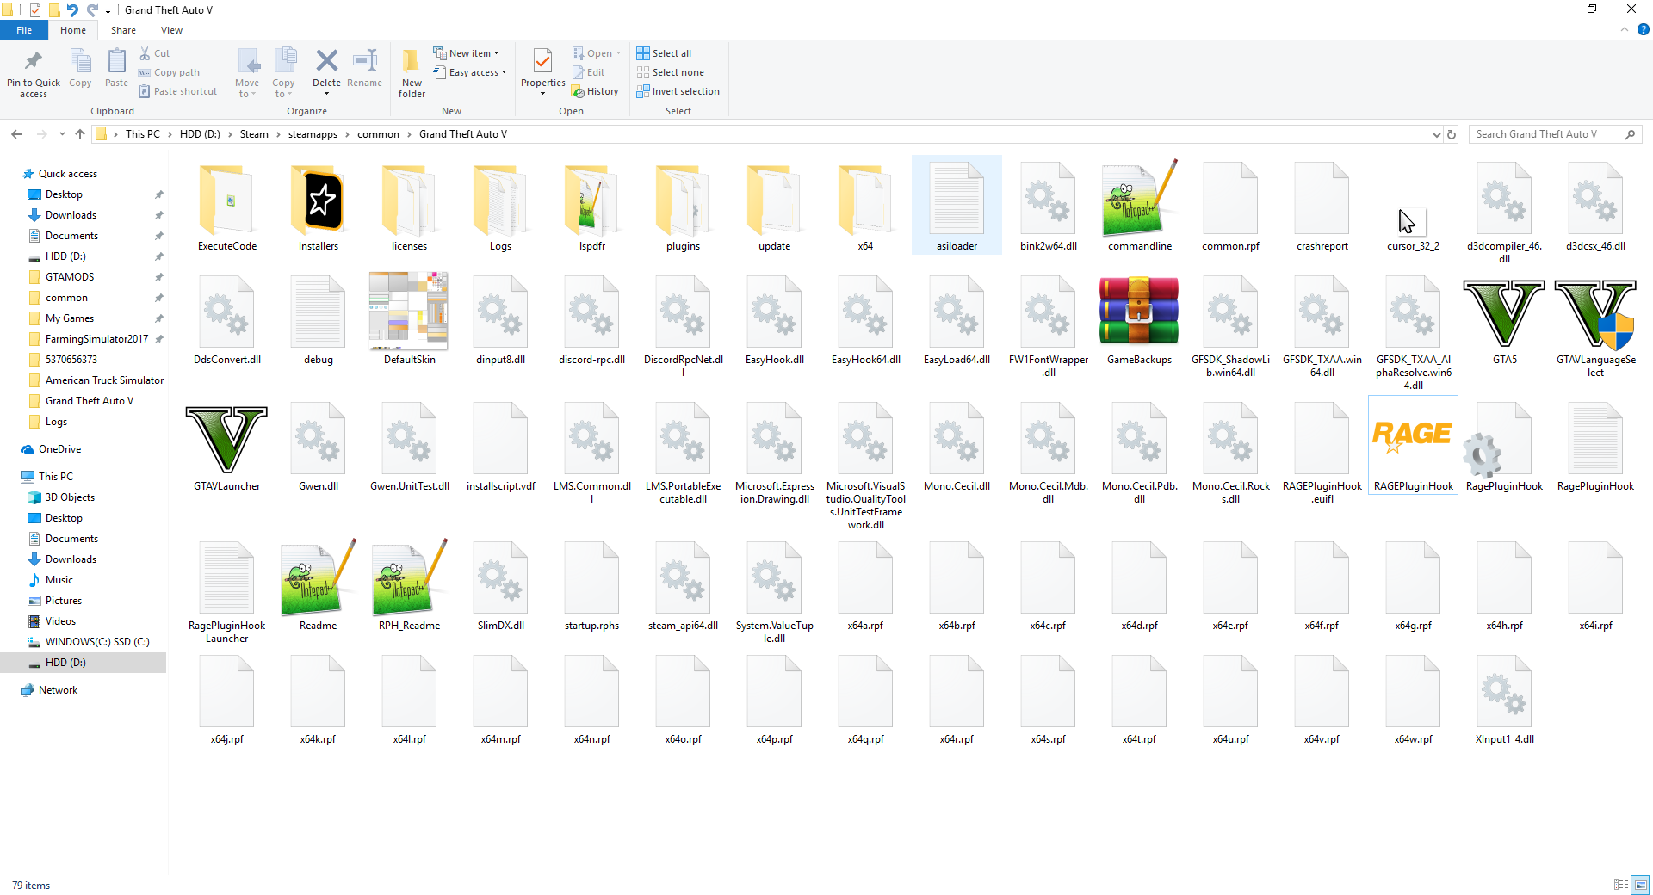Select the GameBackups archive icon
The height and width of the screenshot is (895, 1653).
(x=1139, y=312)
